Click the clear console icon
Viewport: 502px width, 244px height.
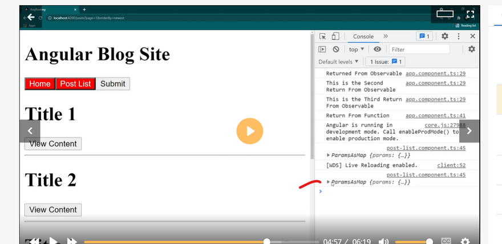point(336,50)
